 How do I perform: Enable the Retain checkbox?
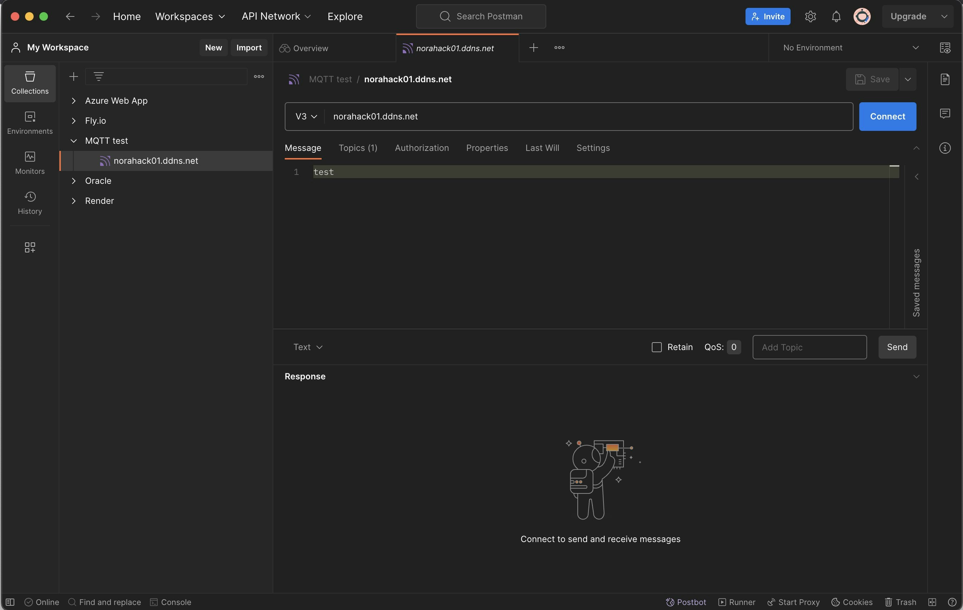(657, 347)
